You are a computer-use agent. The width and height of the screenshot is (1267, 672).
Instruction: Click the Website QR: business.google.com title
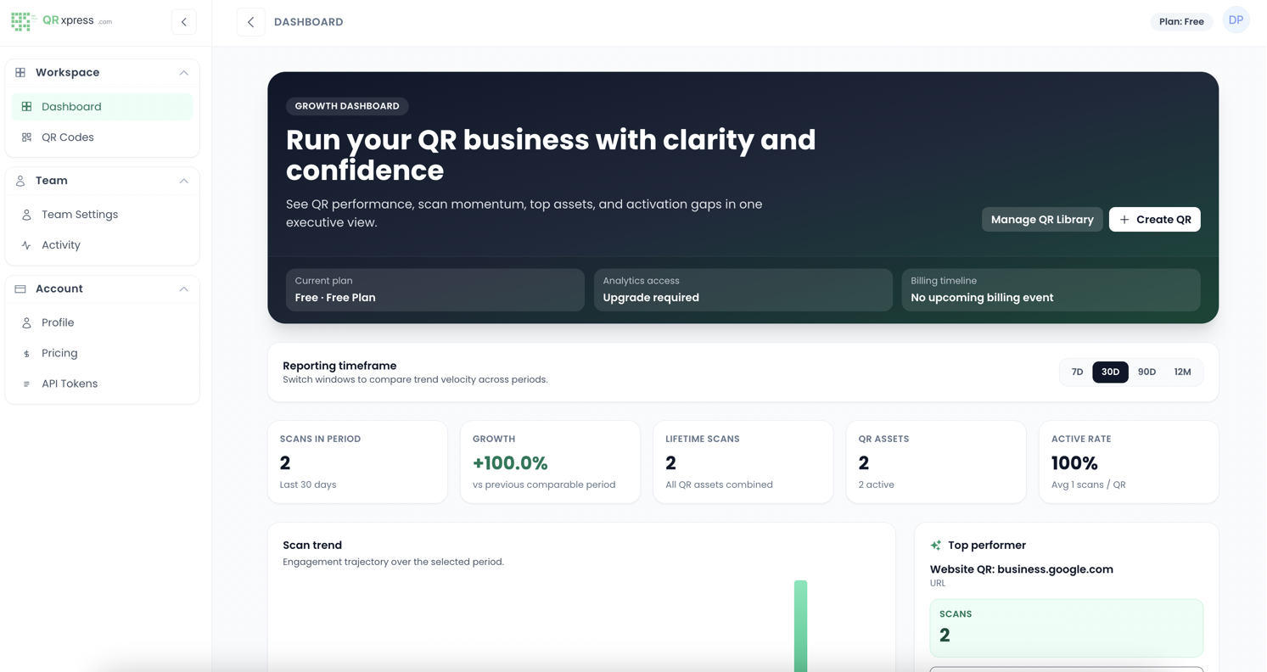pos(1021,569)
